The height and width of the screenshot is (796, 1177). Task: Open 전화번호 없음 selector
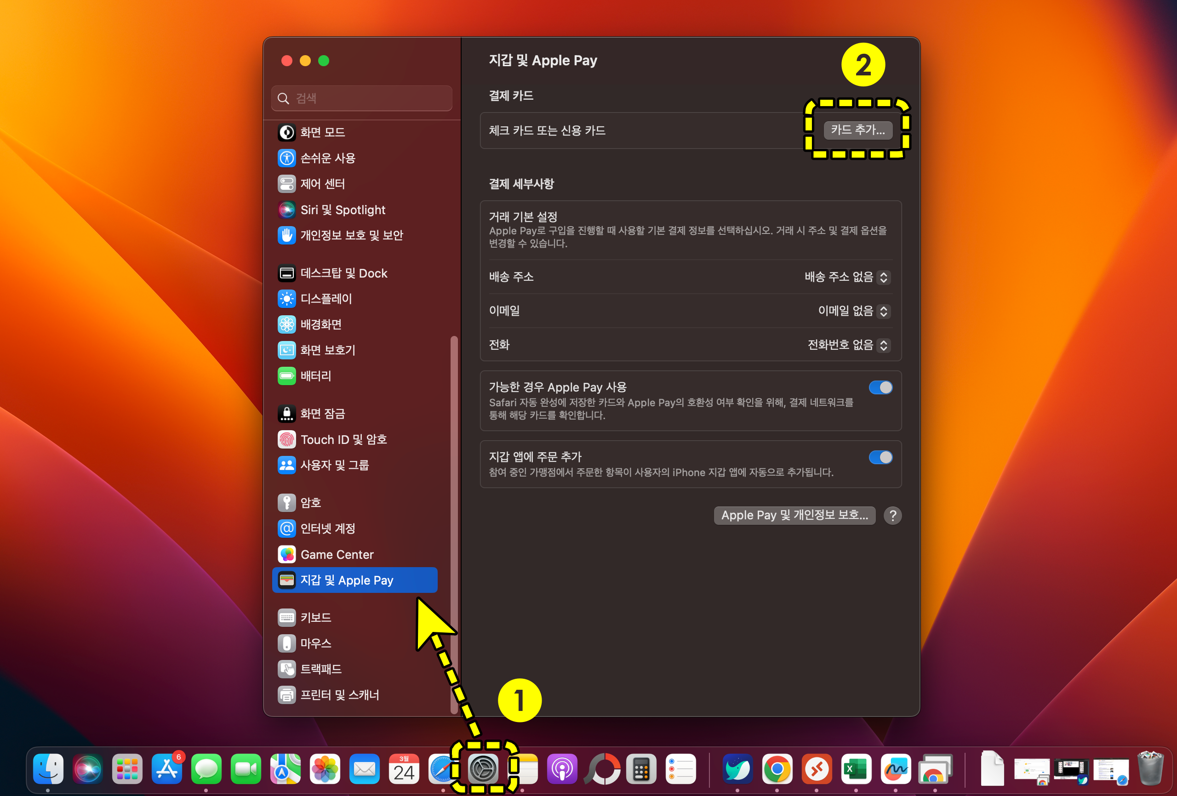[x=848, y=345]
